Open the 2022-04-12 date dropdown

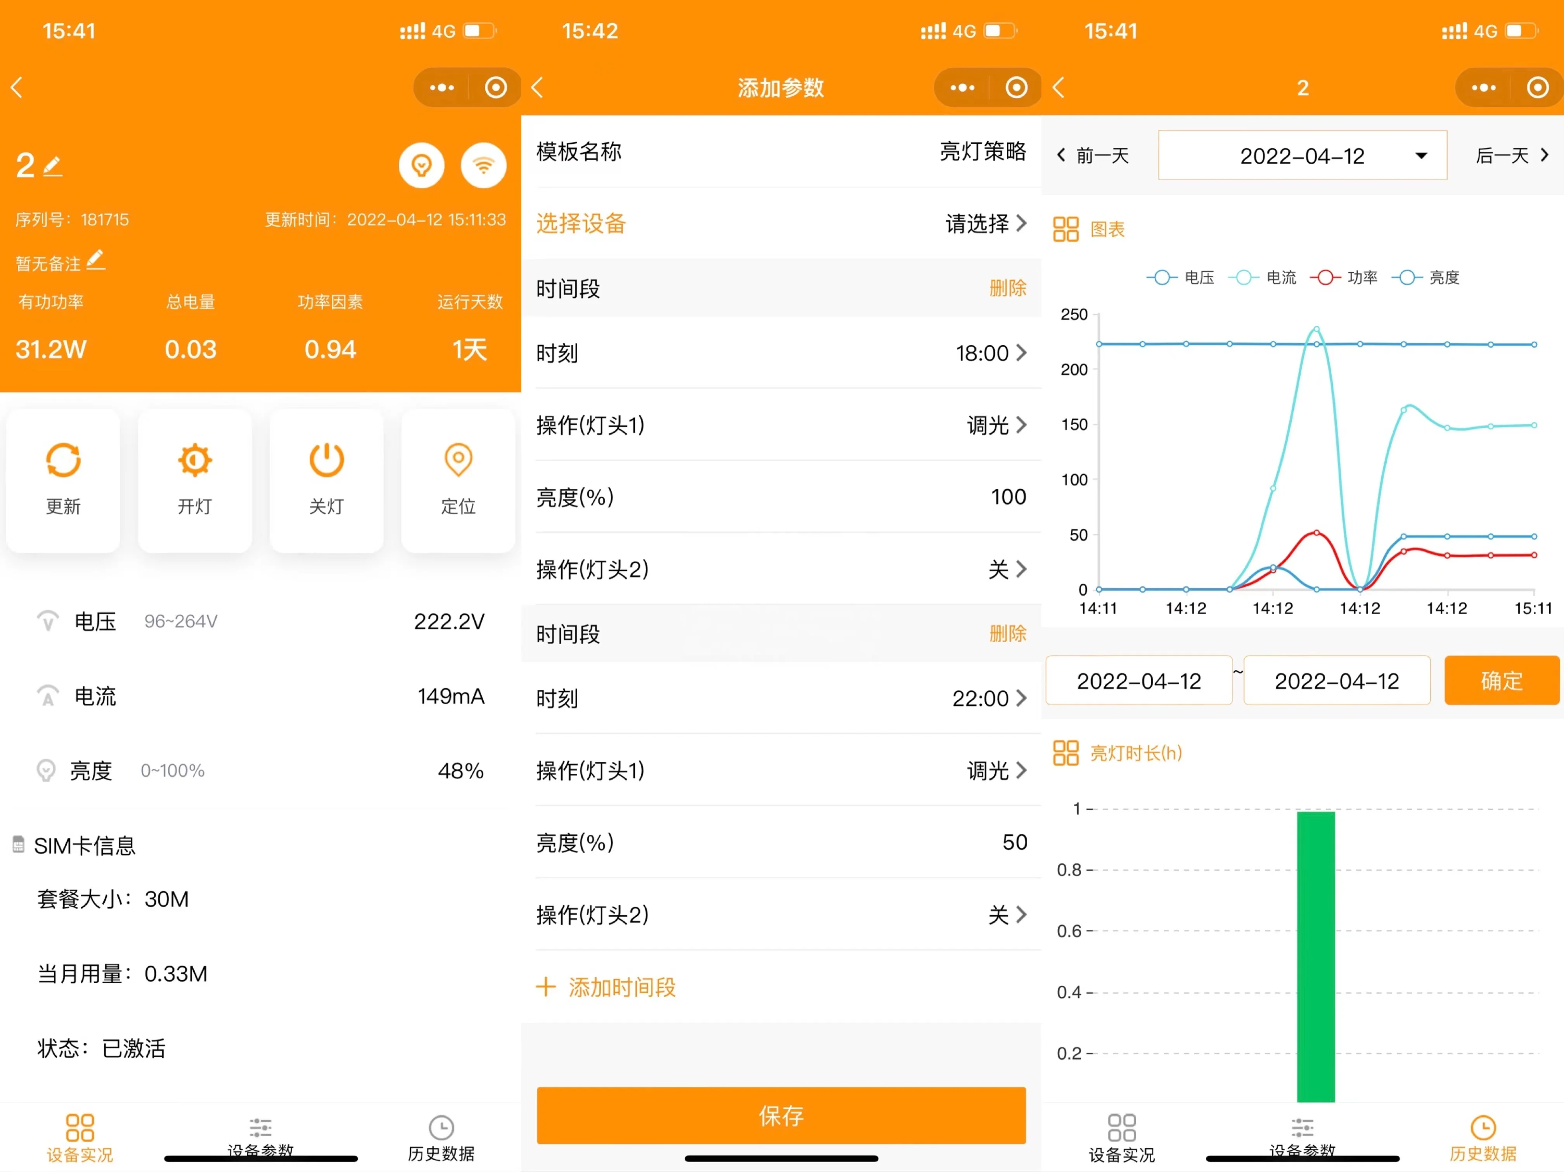coord(1303,156)
